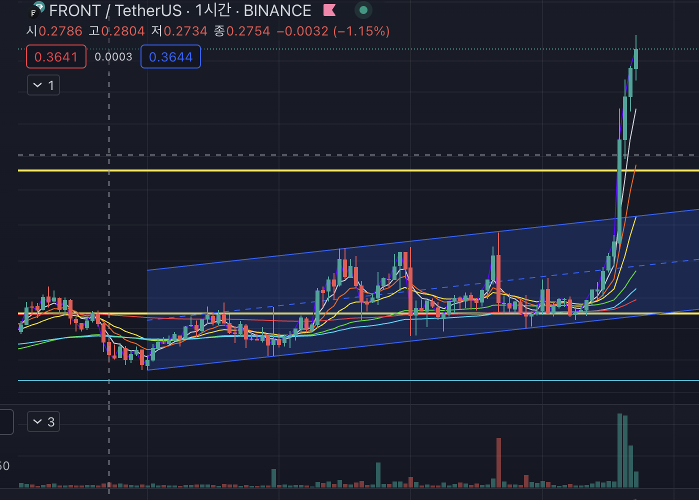This screenshot has height=500, width=699.
Task: Click the high value 0.2804
Action: click(123, 31)
